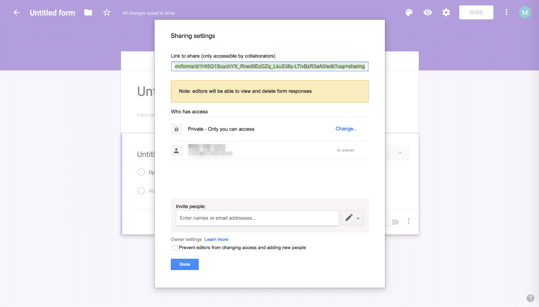Click the Done button to close dialog
Image resolution: width=539 pixels, height=307 pixels.
185,264
